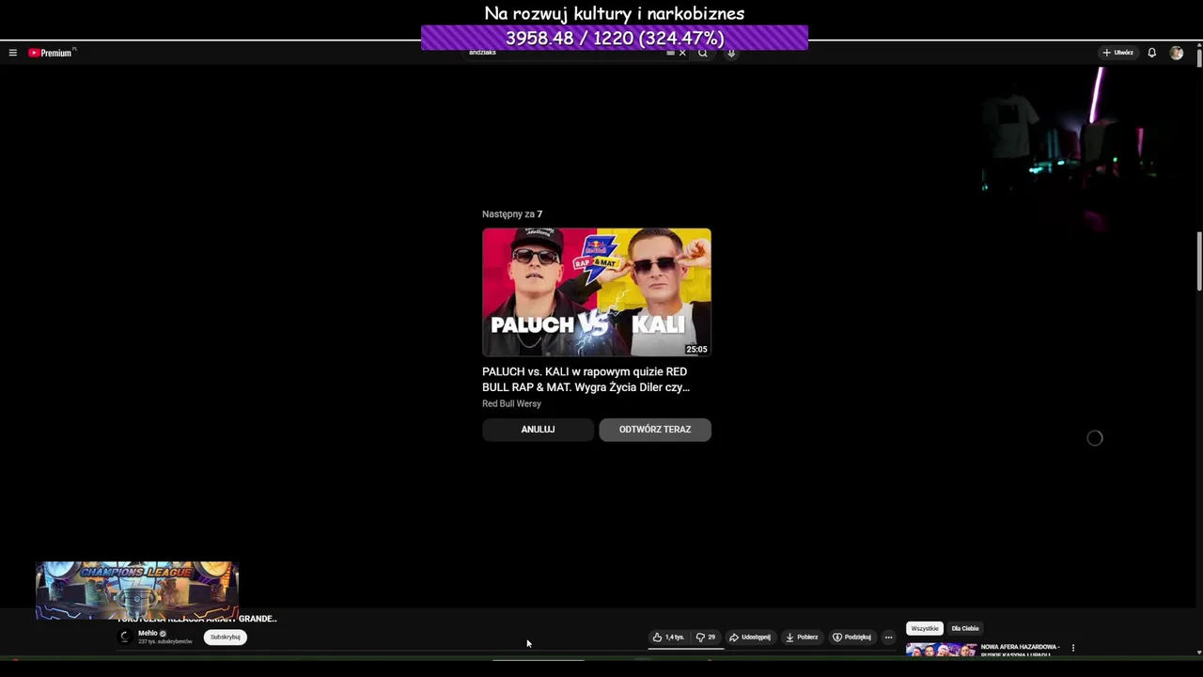Go to YouTube Premium home logo
The height and width of the screenshot is (677, 1203).
pos(52,53)
